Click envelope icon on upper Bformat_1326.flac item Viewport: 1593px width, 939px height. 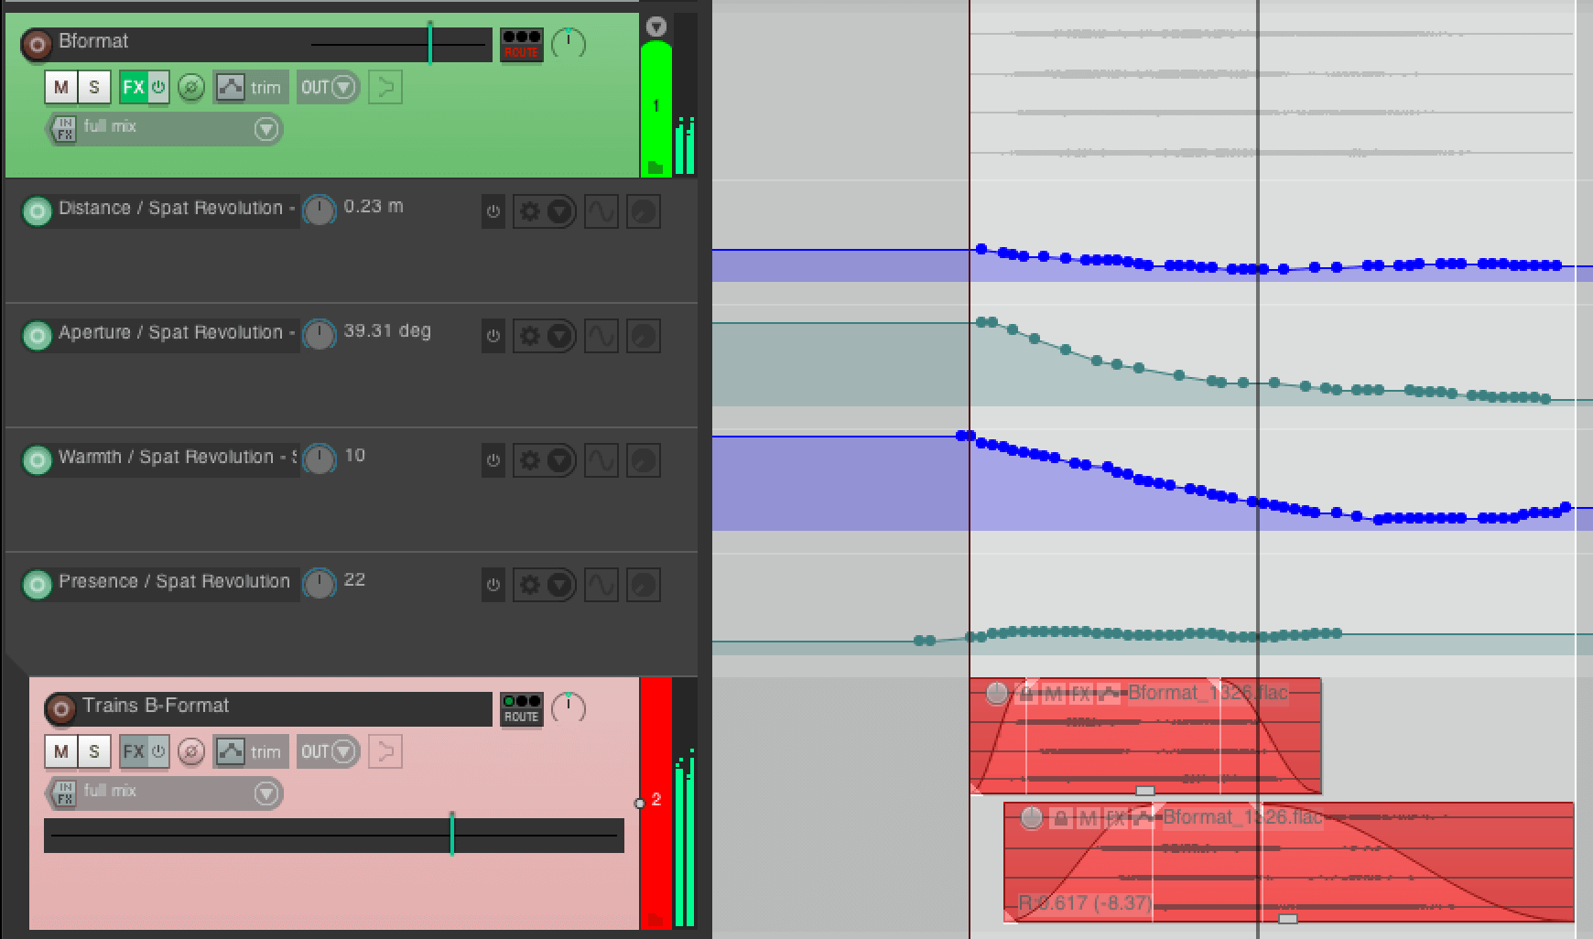pyautogui.click(x=1109, y=694)
